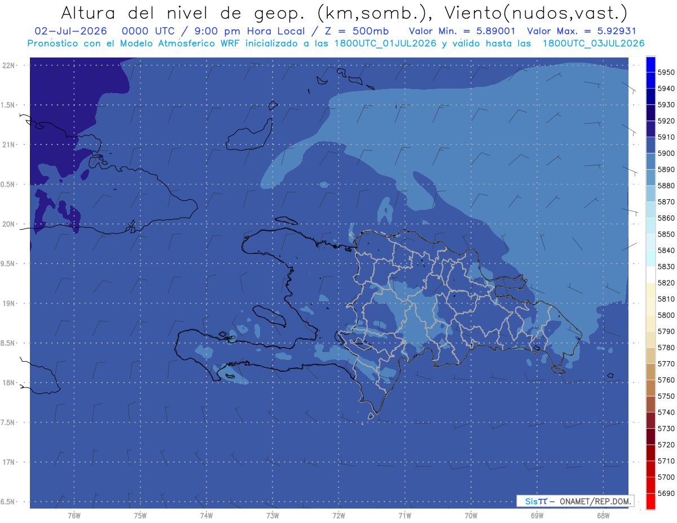Screen dimensions: 677x523
Task: Click the 5870 colorbar label
Action: [x=666, y=201]
